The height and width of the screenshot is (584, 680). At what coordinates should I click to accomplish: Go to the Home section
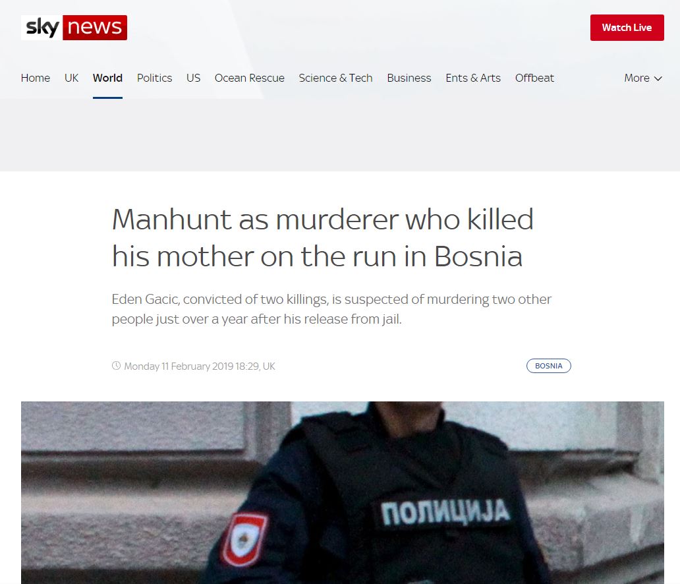(36, 78)
